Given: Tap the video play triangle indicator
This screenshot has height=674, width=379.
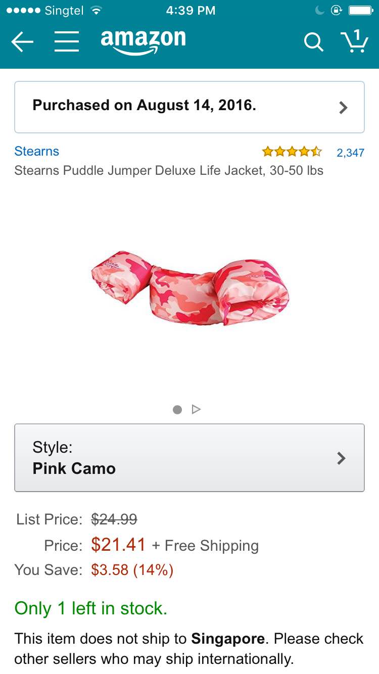Looking at the screenshot, I should point(197,409).
